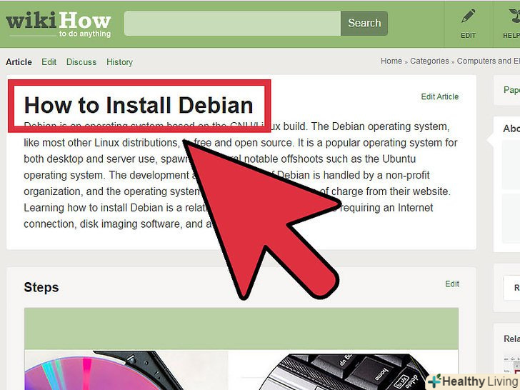This screenshot has width=520, height=390.
Task: Click into the wikiHow search field
Action: coord(232,23)
